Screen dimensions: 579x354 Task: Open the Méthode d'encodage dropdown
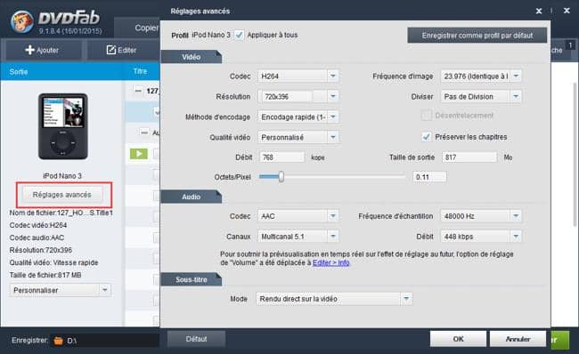pyautogui.click(x=298, y=117)
